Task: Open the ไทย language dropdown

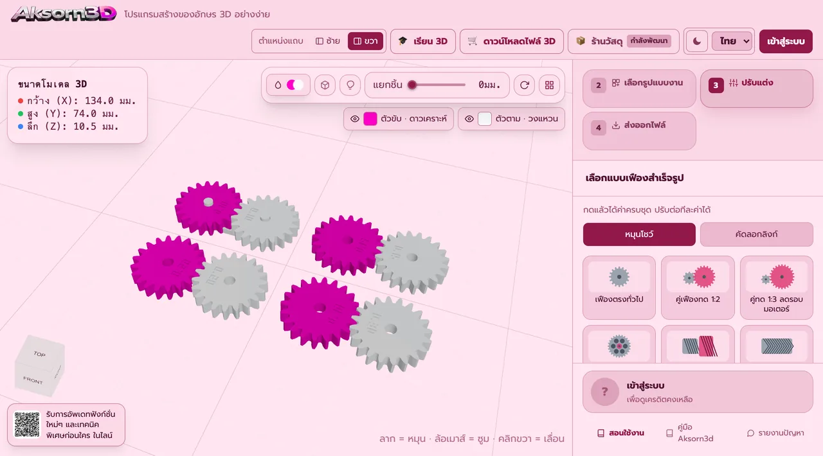Action: [732, 41]
